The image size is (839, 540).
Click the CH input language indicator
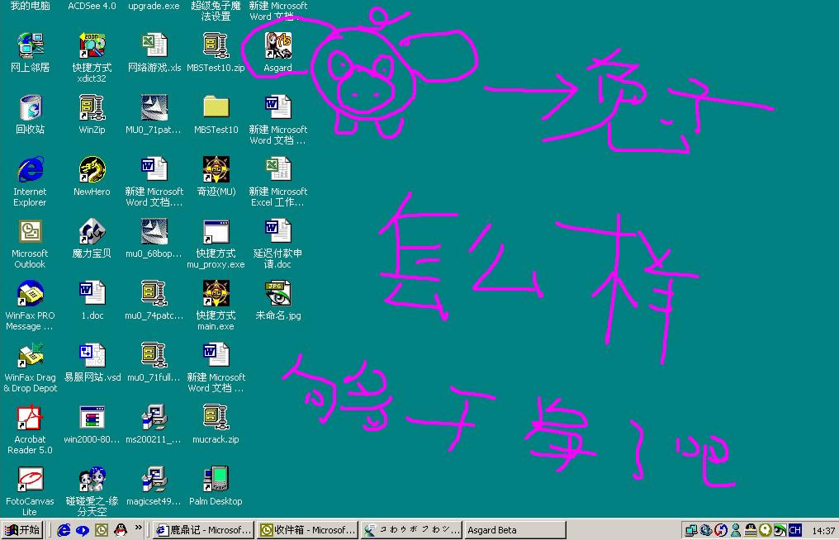pyautogui.click(x=794, y=530)
